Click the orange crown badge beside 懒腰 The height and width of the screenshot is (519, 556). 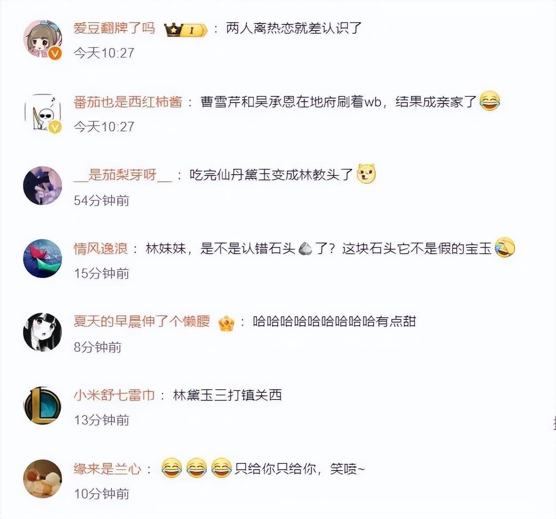click(x=226, y=323)
